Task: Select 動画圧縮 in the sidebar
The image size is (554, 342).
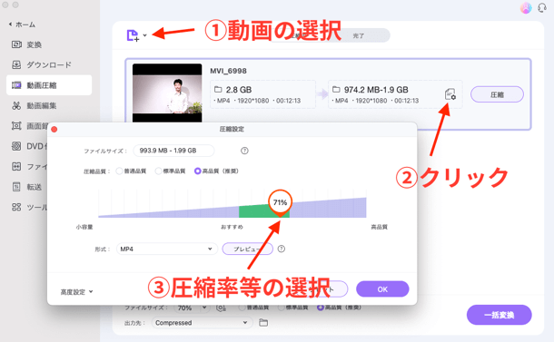Action: pyautogui.click(x=49, y=85)
